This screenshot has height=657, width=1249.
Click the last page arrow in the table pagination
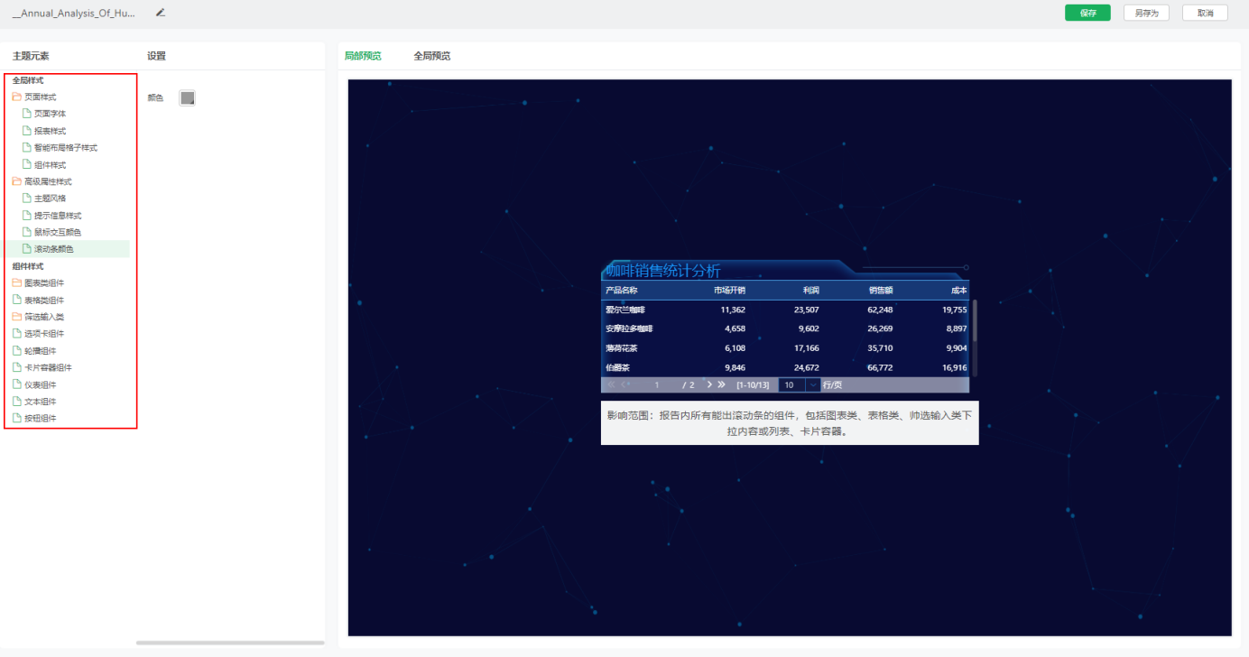(720, 384)
